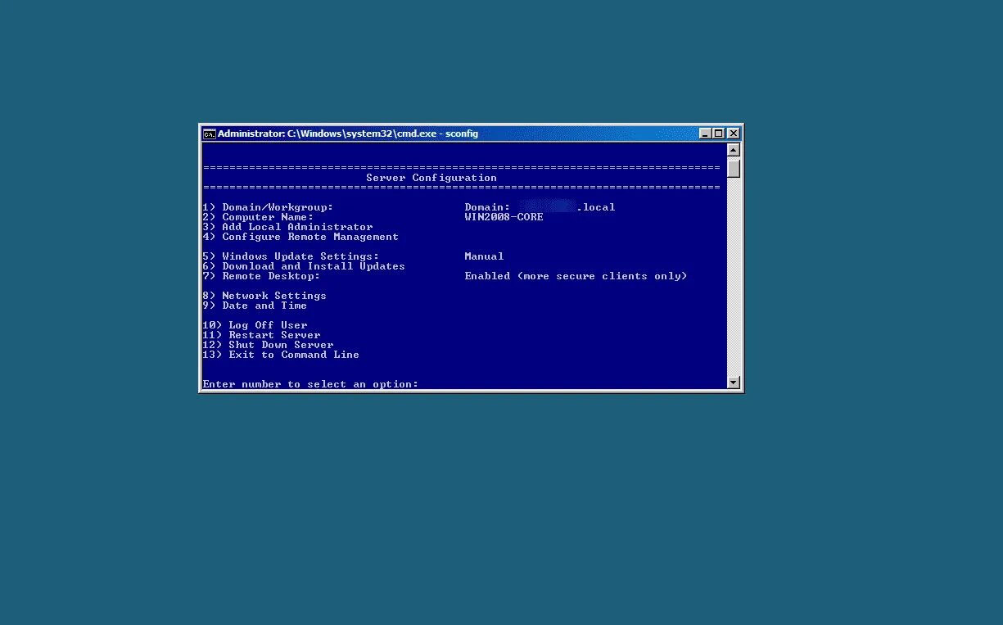1003x625 pixels.
Task: Click option '11) Restart Server'
Action: point(261,335)
